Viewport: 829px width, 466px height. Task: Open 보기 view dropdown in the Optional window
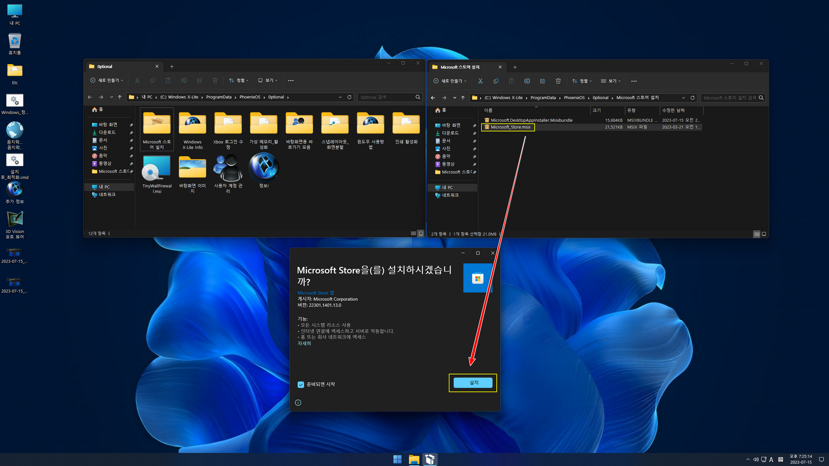pyautogui.click(x=268, y=80)
